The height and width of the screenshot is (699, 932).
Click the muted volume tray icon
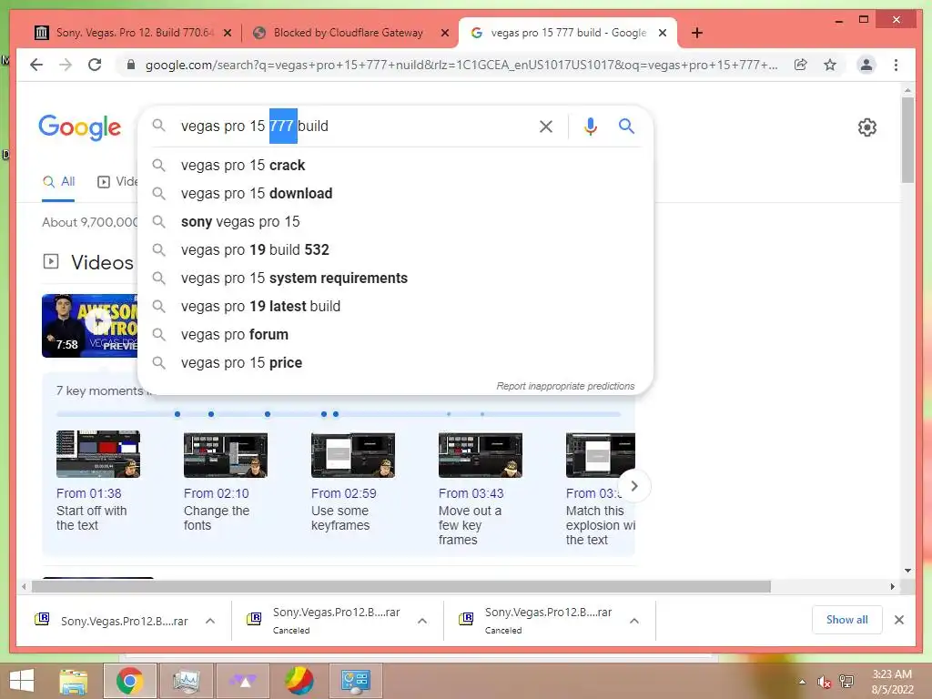(824, 682)
